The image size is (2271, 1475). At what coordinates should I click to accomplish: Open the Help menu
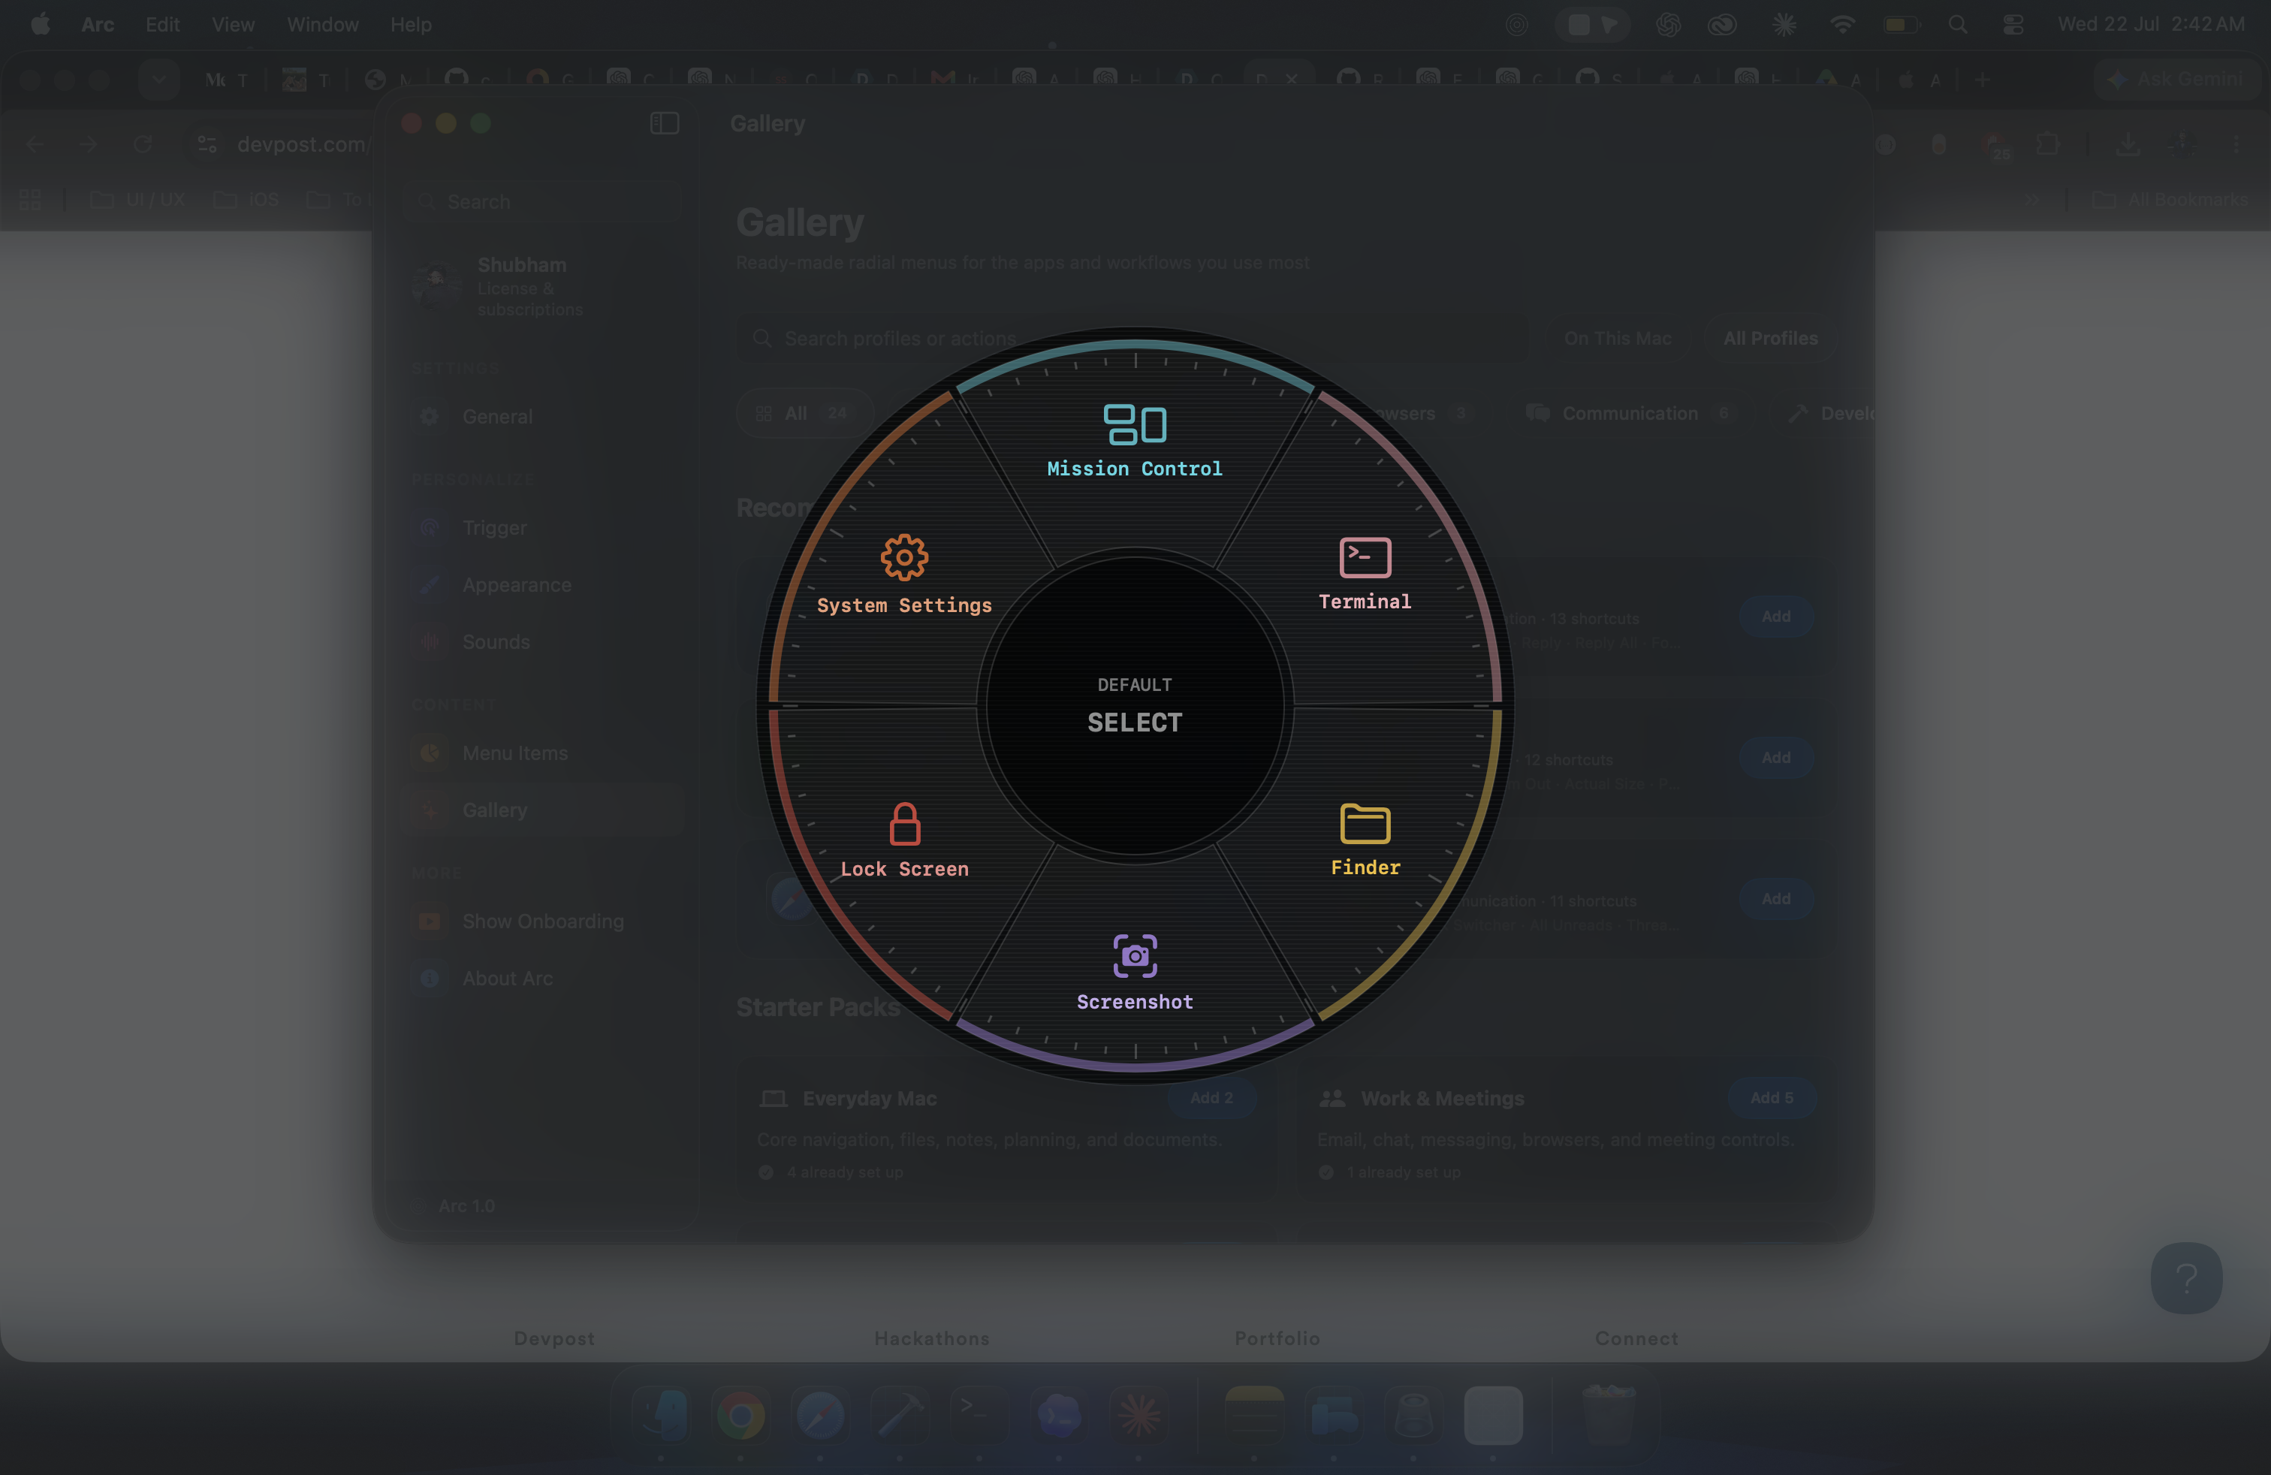pyautogui.click(x=410, y=25)
